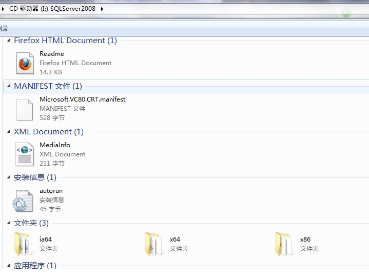Click Readme's Firefox HTML Document type label
This screenshot has width=369, height=280.
75,63
